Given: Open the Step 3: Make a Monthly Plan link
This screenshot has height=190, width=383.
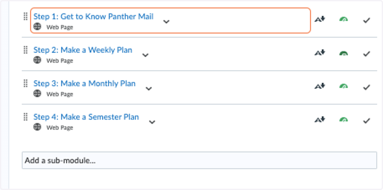Looking at the screenshot, I should [x=85, y=84].
